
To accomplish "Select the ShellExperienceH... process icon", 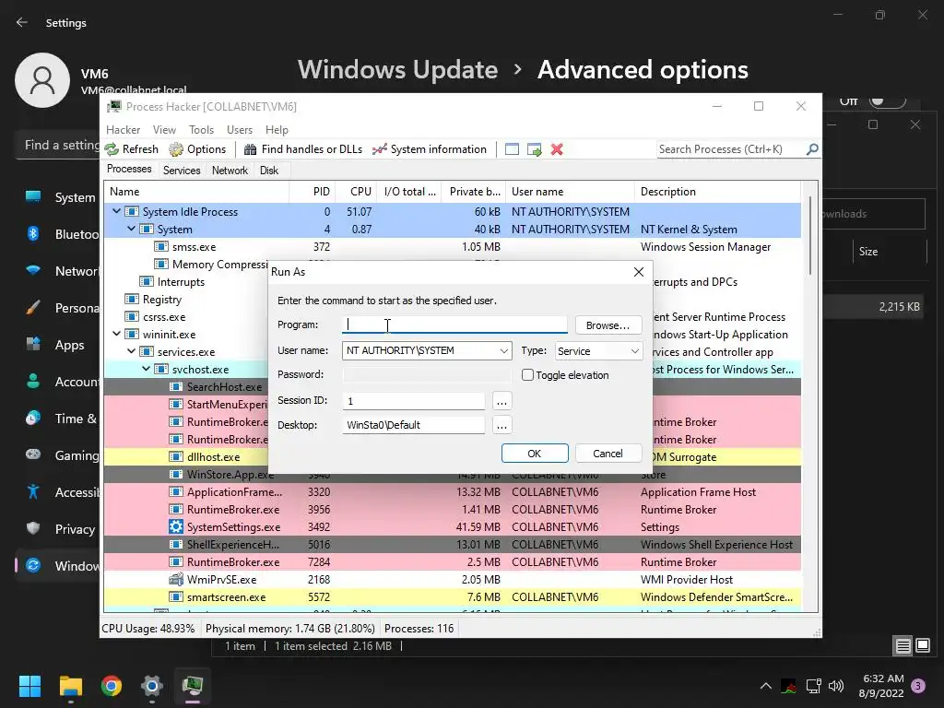I will point(176,544).
